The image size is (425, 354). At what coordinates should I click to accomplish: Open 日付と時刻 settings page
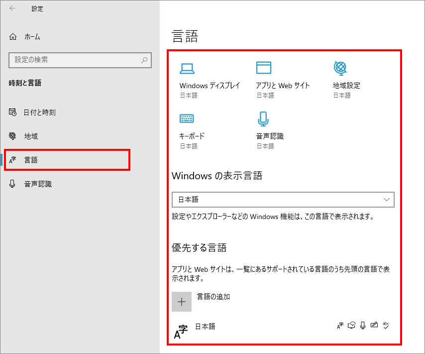pos(32,112)
